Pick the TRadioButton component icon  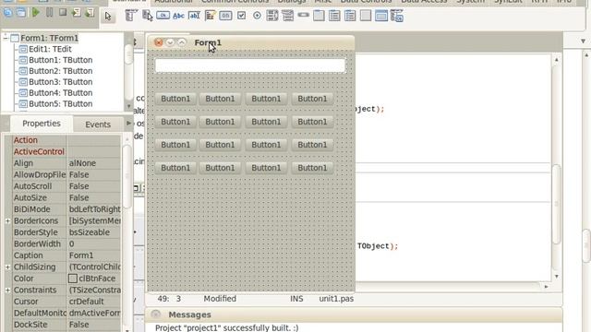tap(257, 16)
